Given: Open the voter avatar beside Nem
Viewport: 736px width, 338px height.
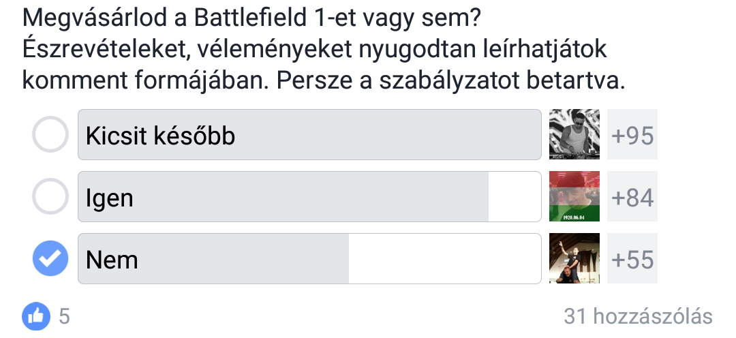Looking at the screenshot, I should click(574, 258).
